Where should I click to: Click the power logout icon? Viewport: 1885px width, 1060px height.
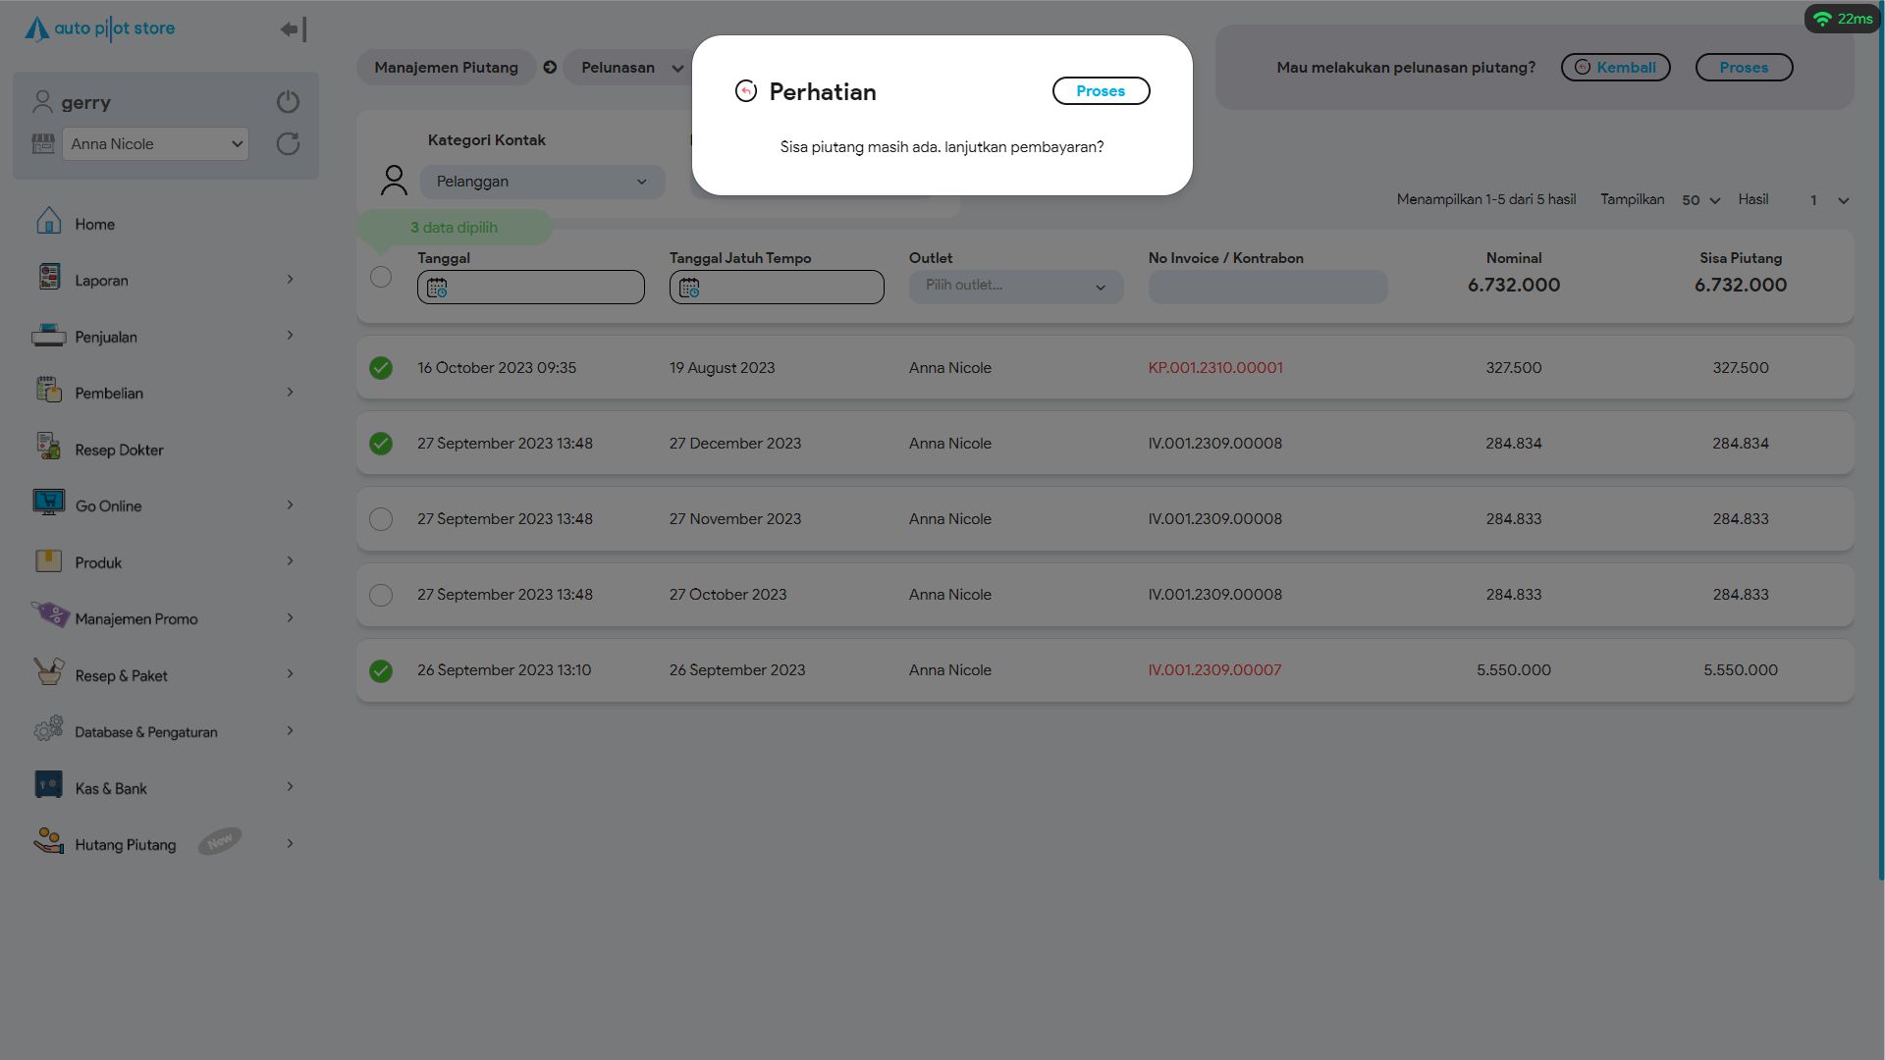pos(288,102)
